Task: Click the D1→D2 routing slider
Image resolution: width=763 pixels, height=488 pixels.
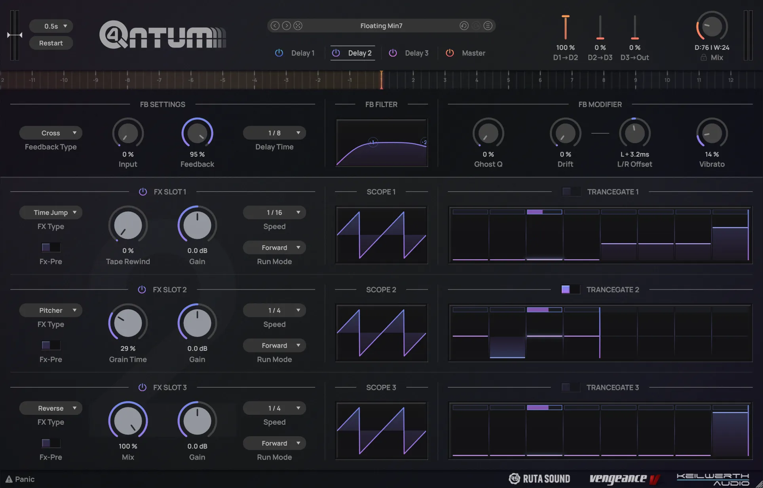Action: (x=565, y=27)
